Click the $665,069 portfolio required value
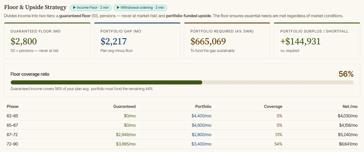The width and height of the screenshot is (364, 152). (208, 41)
